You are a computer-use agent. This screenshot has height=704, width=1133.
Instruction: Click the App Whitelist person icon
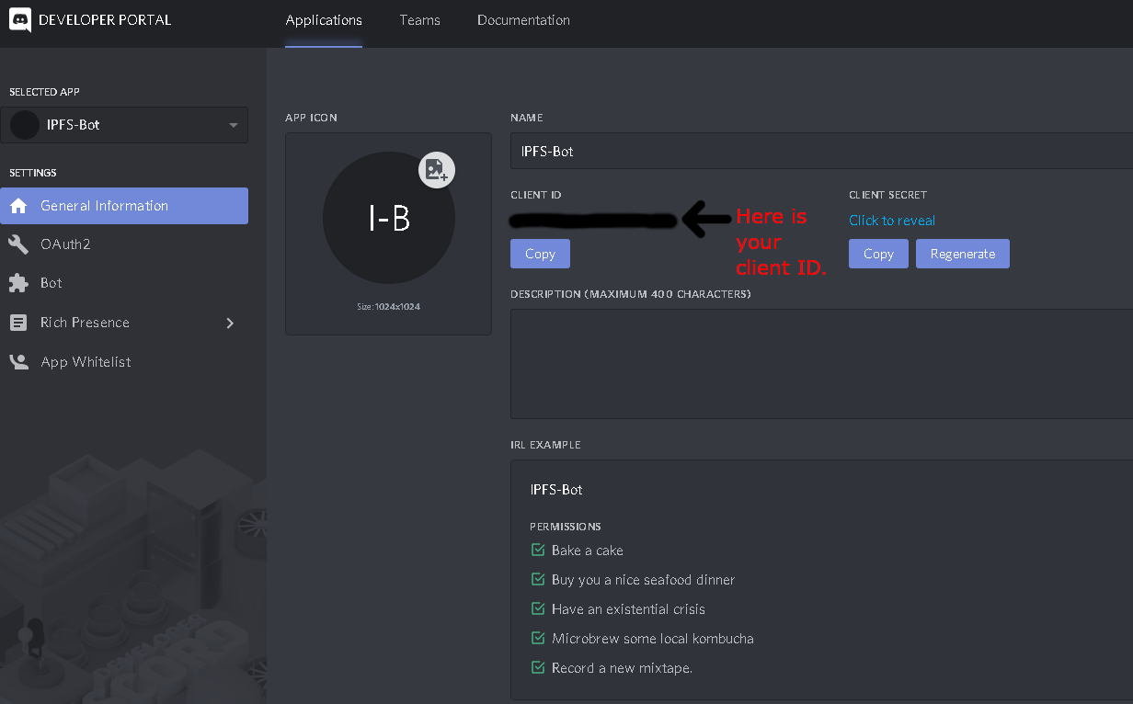coord(18,361)
